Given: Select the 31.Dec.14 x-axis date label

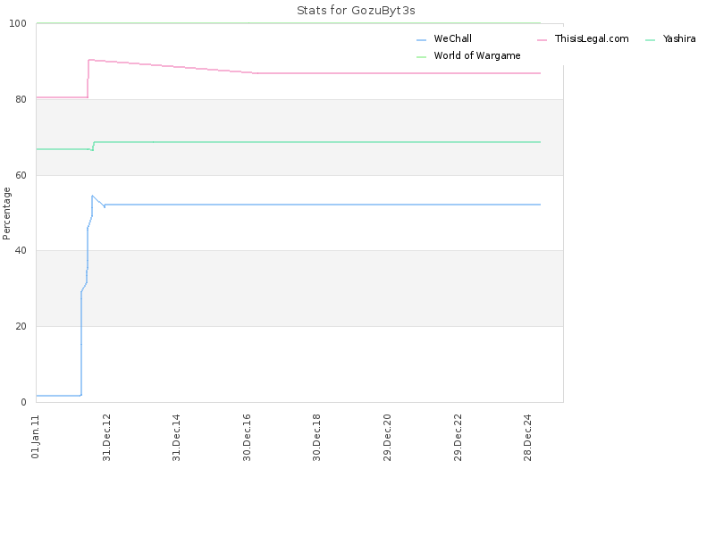Looking at the screenshot, I should point(176,437).
